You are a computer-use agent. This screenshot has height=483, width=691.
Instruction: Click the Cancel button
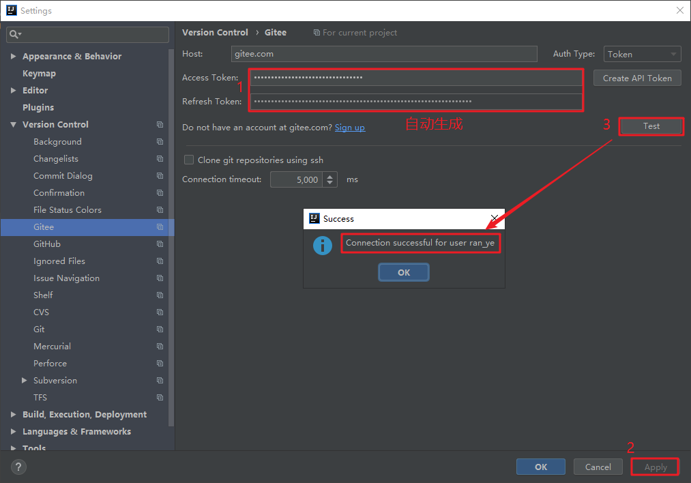click(598, 467)
